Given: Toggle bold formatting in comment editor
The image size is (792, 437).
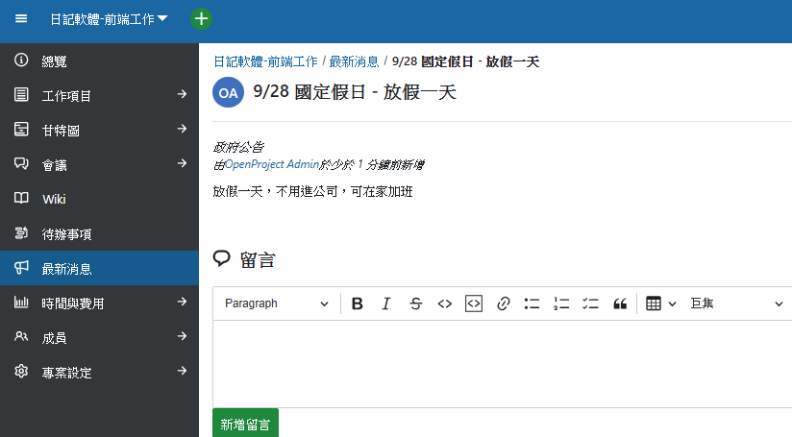Looking at the screenshot, I should coord(358,303).
